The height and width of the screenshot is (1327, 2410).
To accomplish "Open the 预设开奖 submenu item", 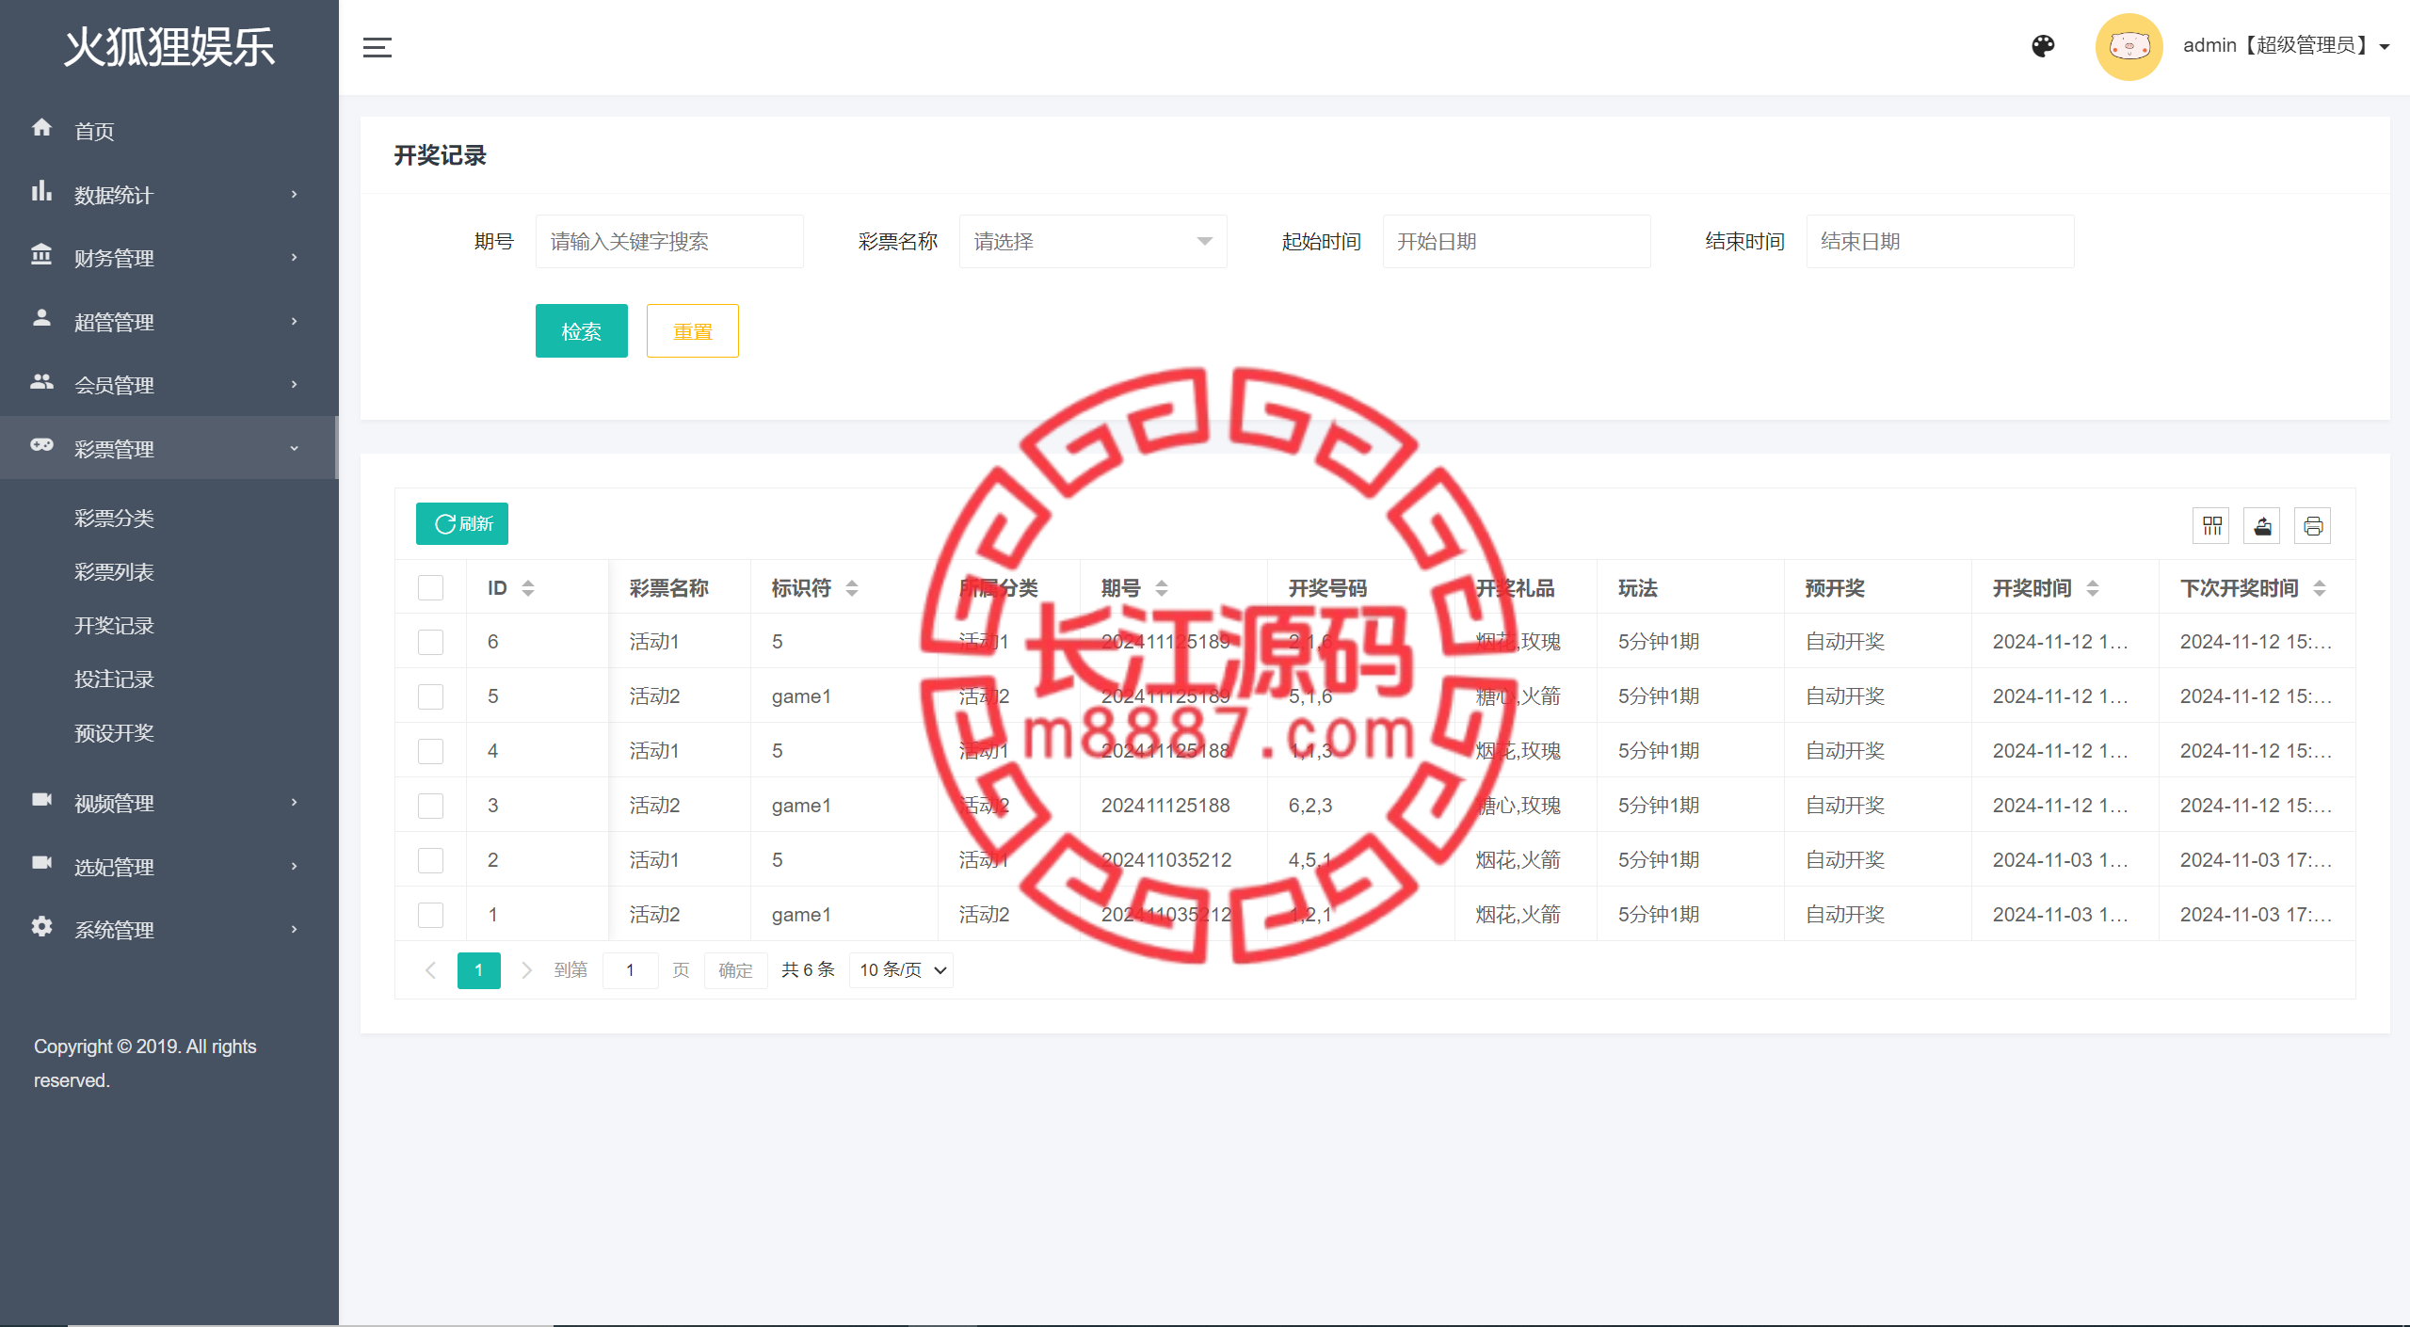I will [114, 733].
